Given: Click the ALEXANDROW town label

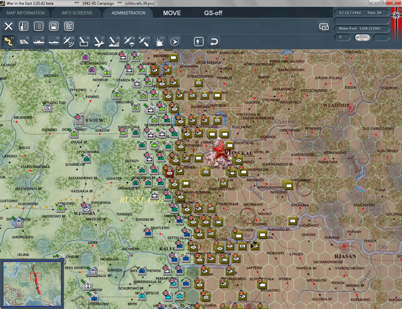Looking at the screenshot, I should point(284,89).
